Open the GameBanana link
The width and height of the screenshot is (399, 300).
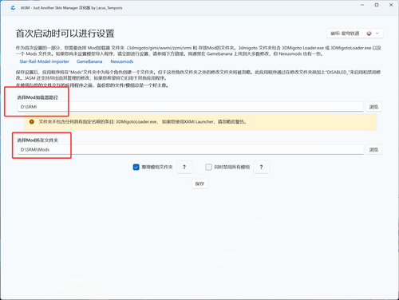(89, 61)
